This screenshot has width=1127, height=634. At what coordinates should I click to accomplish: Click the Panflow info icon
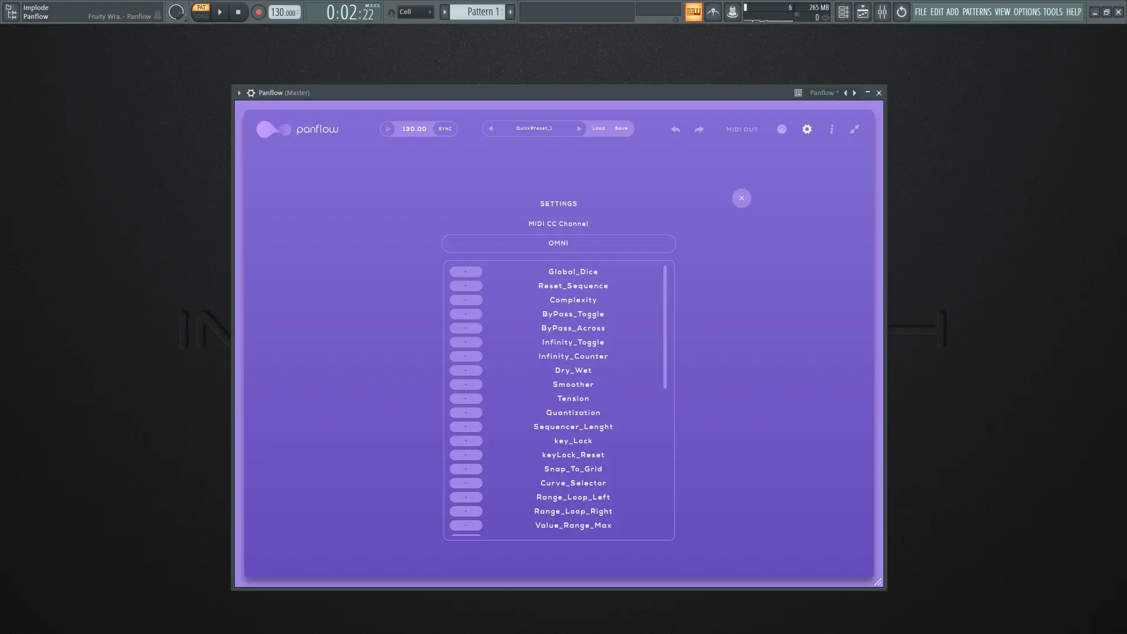click(x=832, y=129)
